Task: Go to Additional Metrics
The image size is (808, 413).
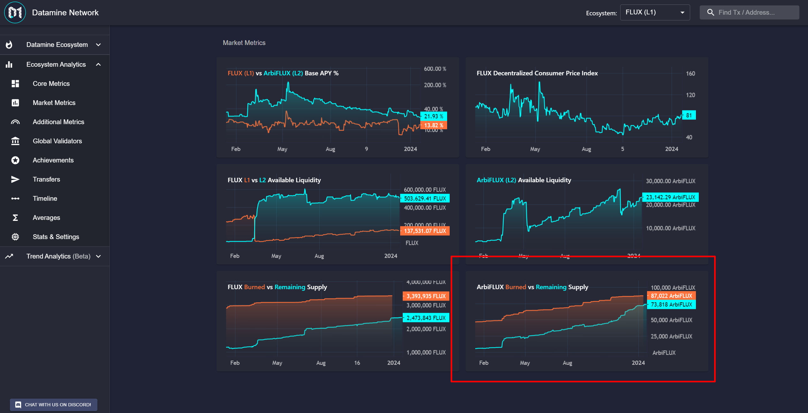Action: pos(55,122)
